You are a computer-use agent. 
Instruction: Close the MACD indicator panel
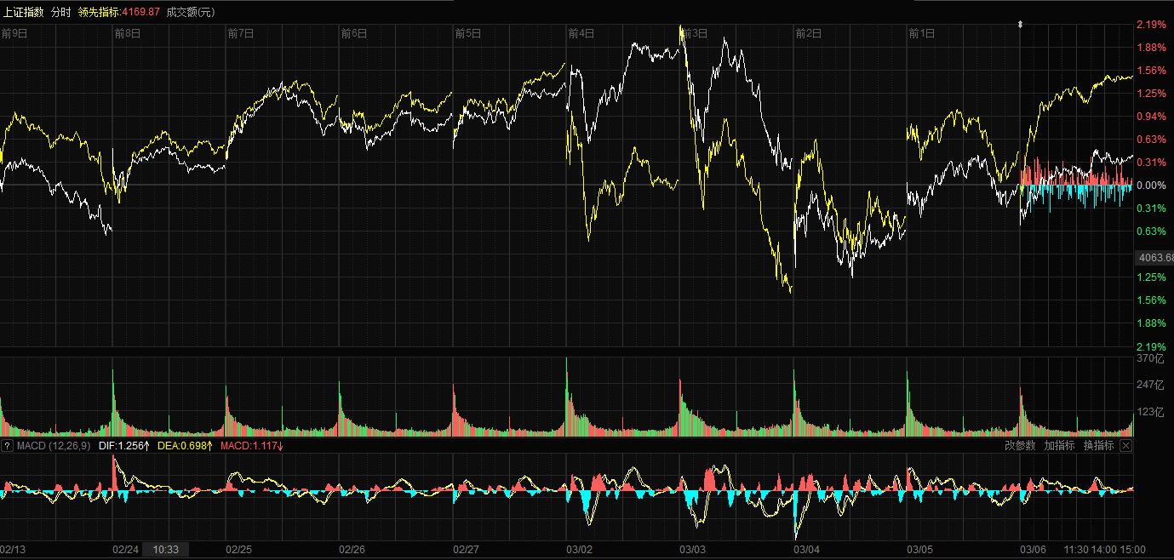click(1125, 446)
